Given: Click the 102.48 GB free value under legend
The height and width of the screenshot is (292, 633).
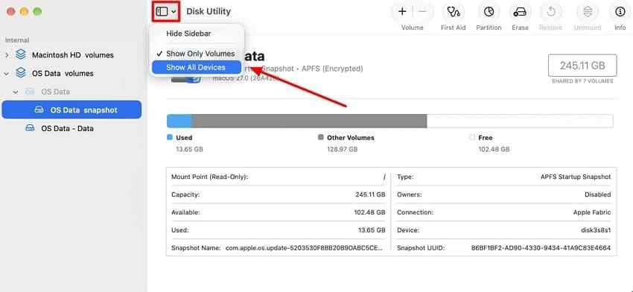Looking at the screenshot, I should [x=494, y=150].
